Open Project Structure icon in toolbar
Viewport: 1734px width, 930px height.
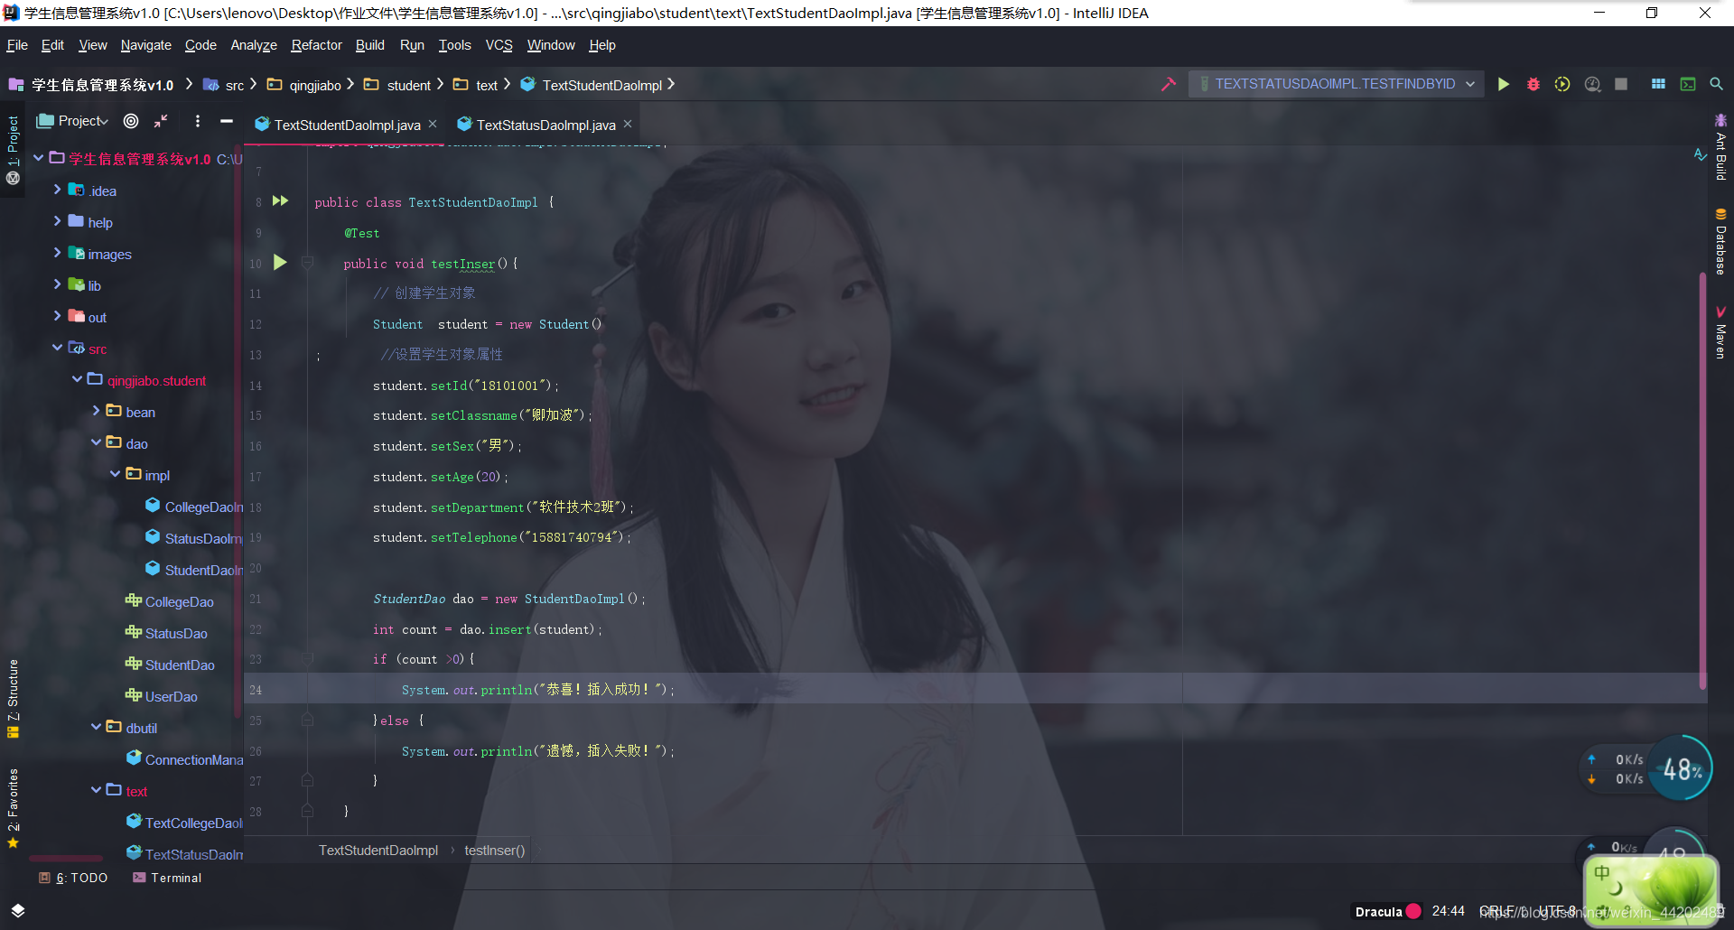tap(1658, 84)
